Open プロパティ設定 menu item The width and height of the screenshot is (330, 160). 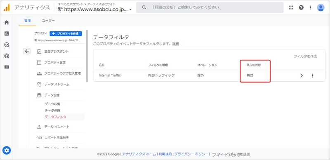point(60,63)
